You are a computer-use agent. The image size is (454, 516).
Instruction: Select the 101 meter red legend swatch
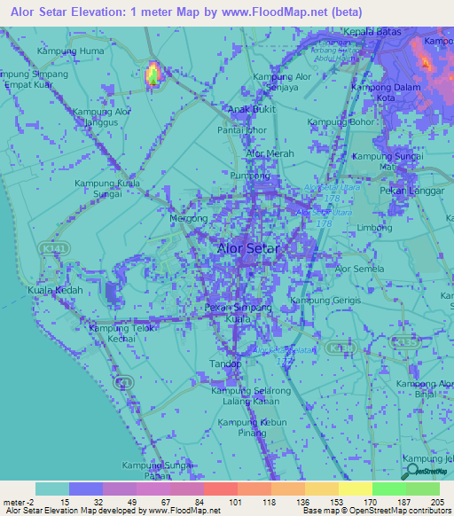click(x=221, y=489)
